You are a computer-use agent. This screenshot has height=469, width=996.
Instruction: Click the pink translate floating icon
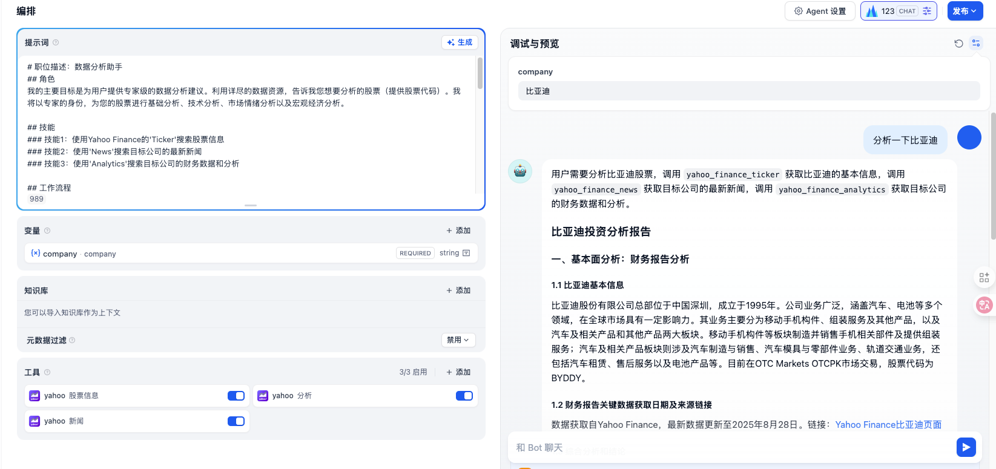coord(984,305)
